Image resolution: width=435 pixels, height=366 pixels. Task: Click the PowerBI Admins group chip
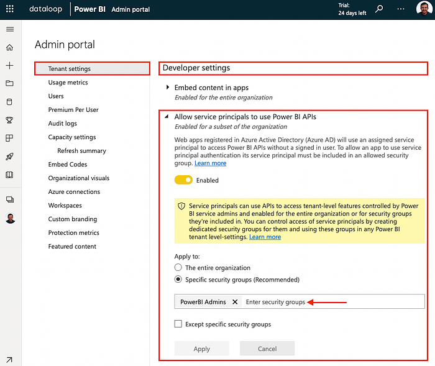[x=208, y=301]
